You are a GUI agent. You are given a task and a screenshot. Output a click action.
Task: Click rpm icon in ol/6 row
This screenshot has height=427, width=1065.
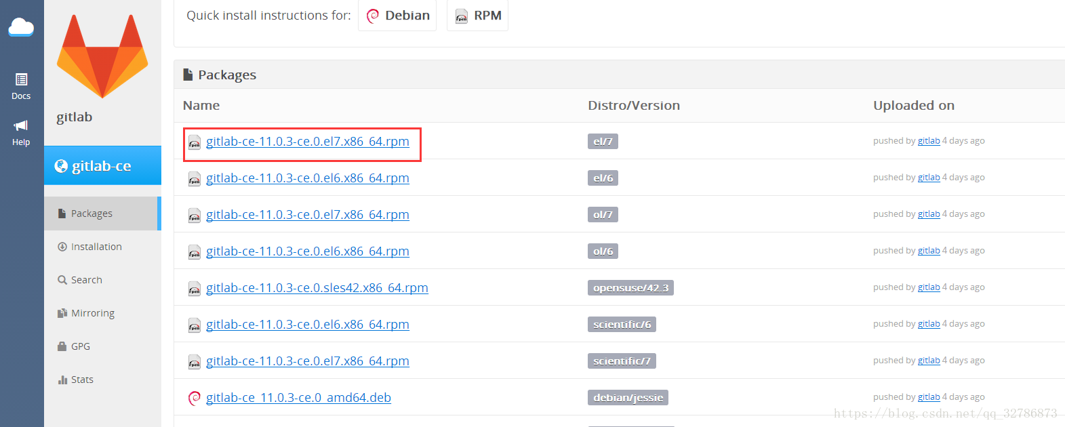pos(195,252)
